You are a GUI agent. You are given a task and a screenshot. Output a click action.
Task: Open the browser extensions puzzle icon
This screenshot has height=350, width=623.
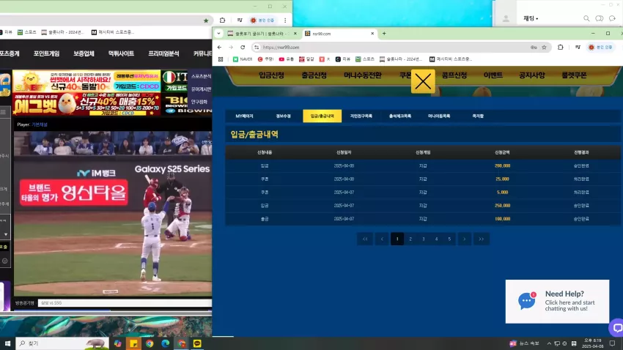560,47
